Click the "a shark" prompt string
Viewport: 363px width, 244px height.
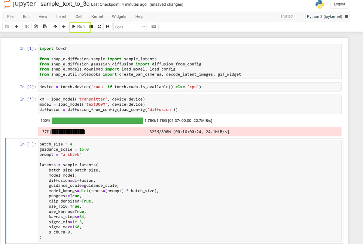(x=71, y=155)
